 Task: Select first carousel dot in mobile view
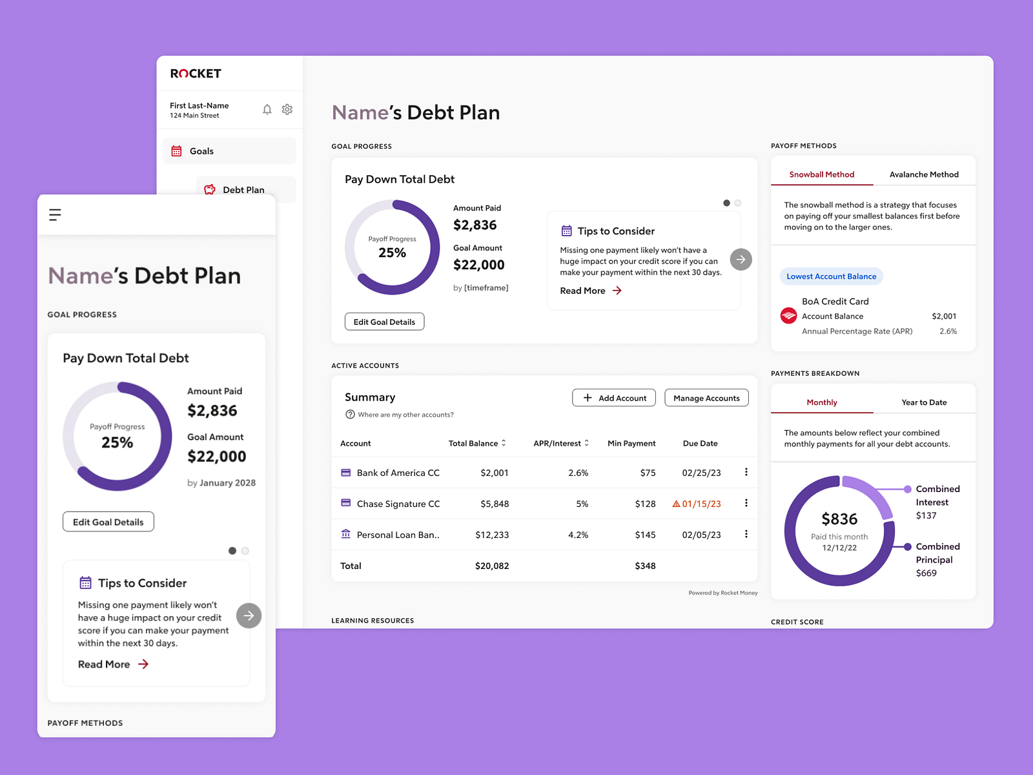click(x=232, y=551)
